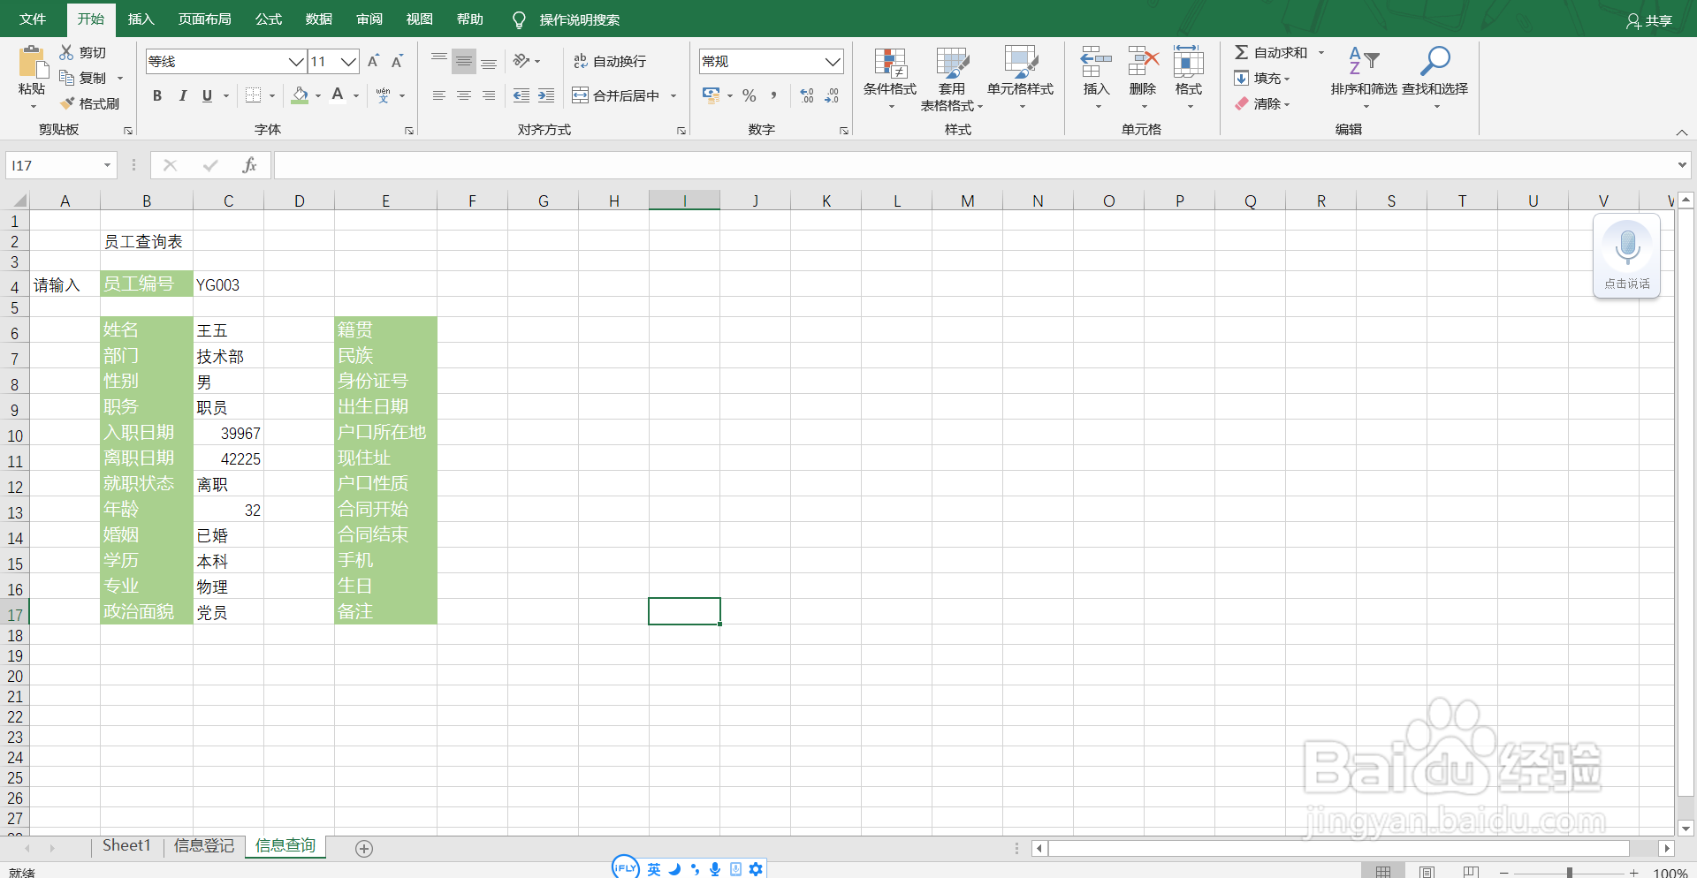Toggle center text horizontally

click(x=463, y=95)
